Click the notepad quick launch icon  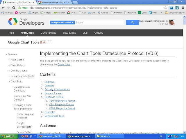pos(31,136)
